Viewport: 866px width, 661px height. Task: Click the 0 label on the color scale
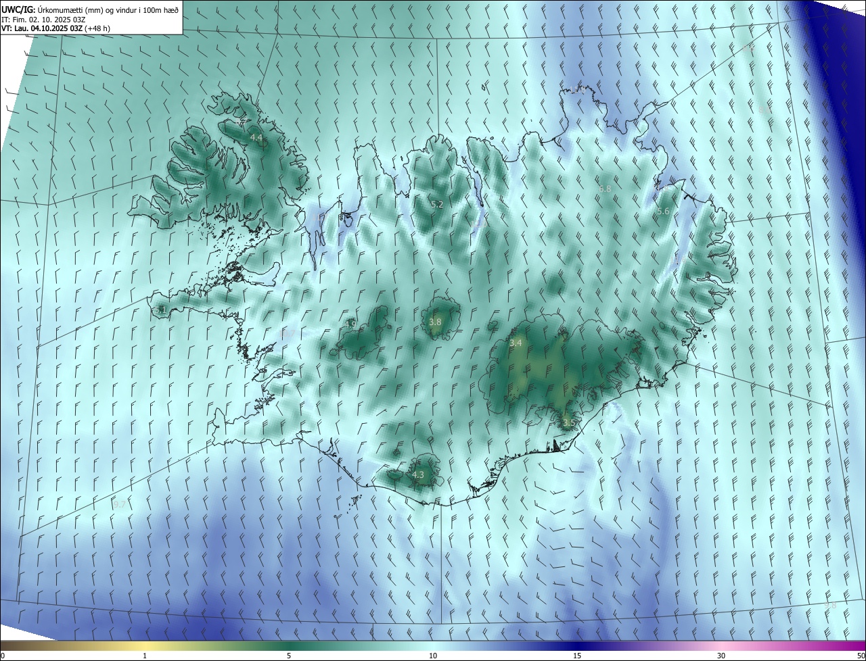click(x=3, y=656)
